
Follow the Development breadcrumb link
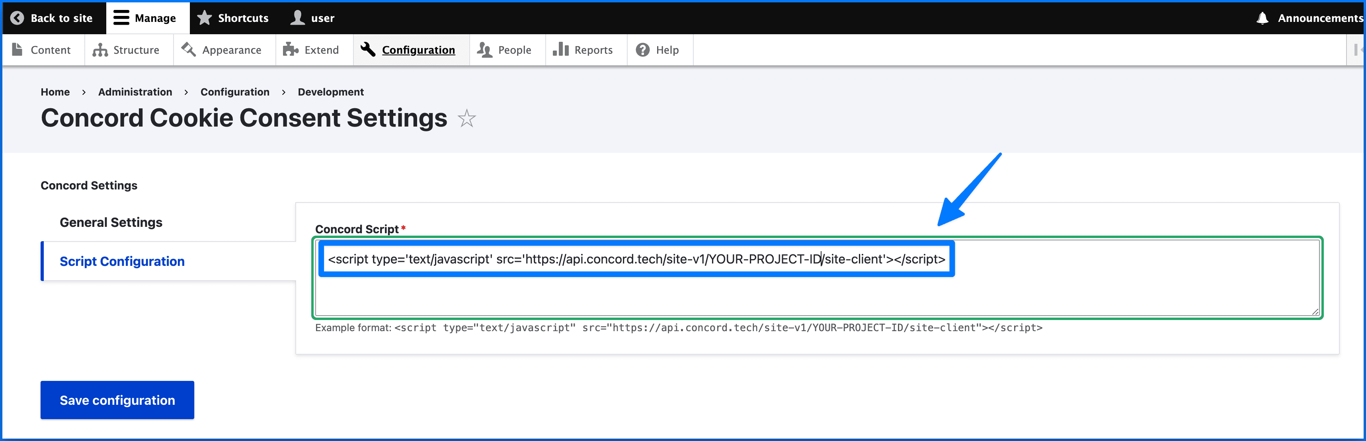pos(330,92)
